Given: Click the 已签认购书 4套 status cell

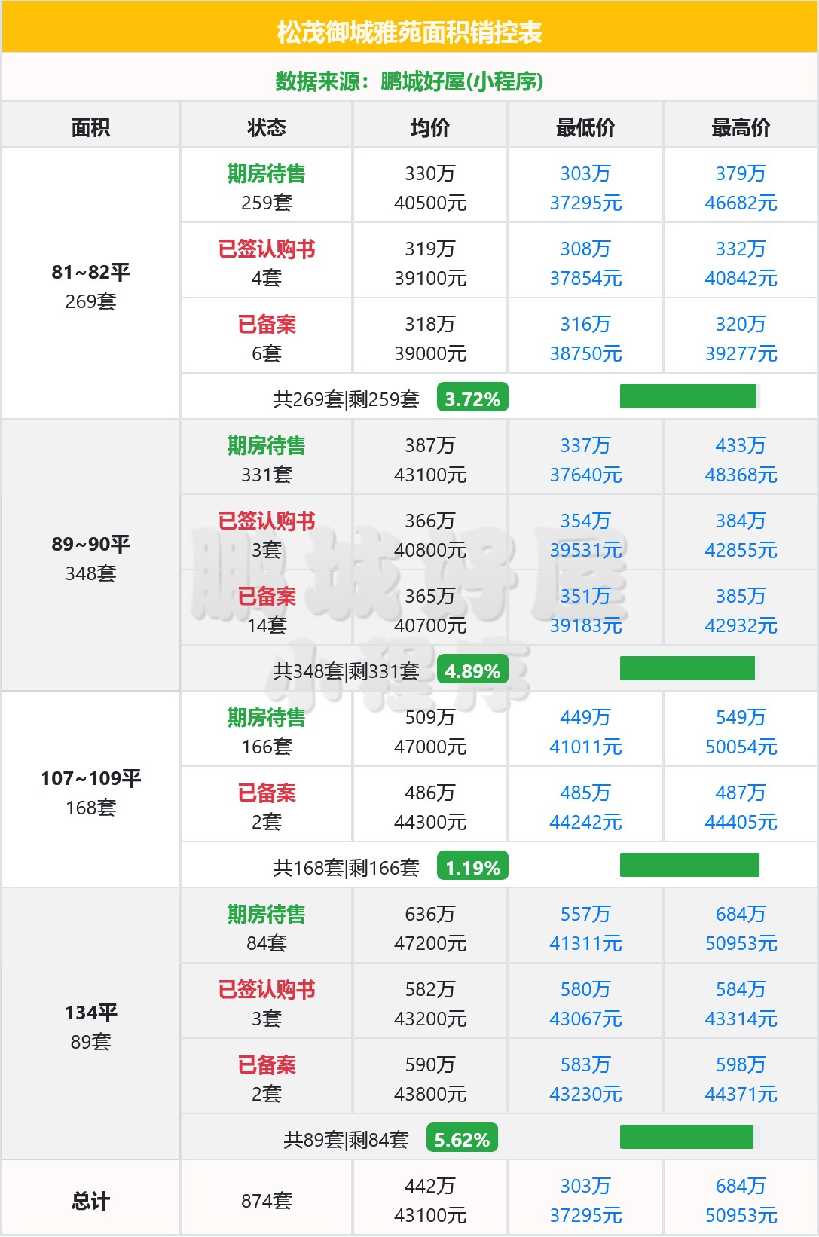Looking at the screenshot, I should pos(267,262).
